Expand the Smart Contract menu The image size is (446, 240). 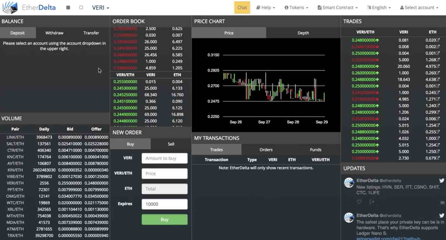337,8
